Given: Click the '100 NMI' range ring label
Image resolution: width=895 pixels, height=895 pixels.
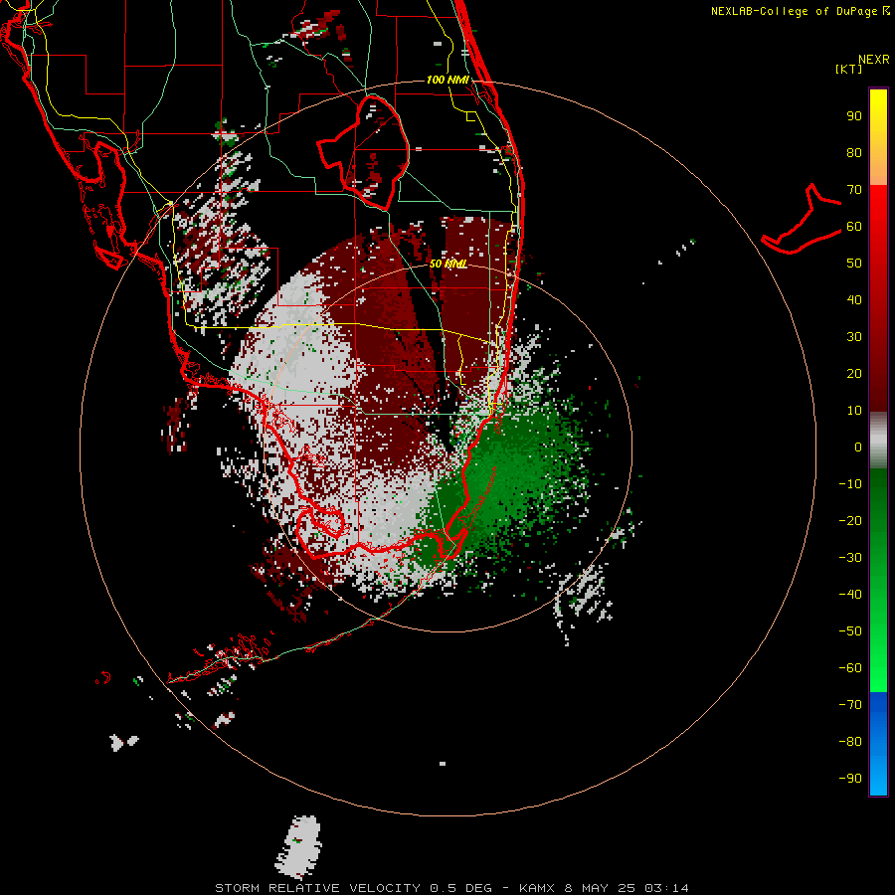Looking at the screenshot, I should (x=447, y=80).
